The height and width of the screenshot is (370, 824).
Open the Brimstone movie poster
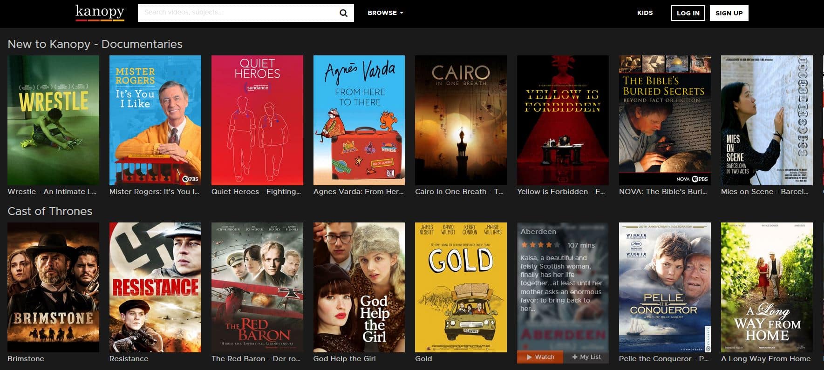point(53,287)
